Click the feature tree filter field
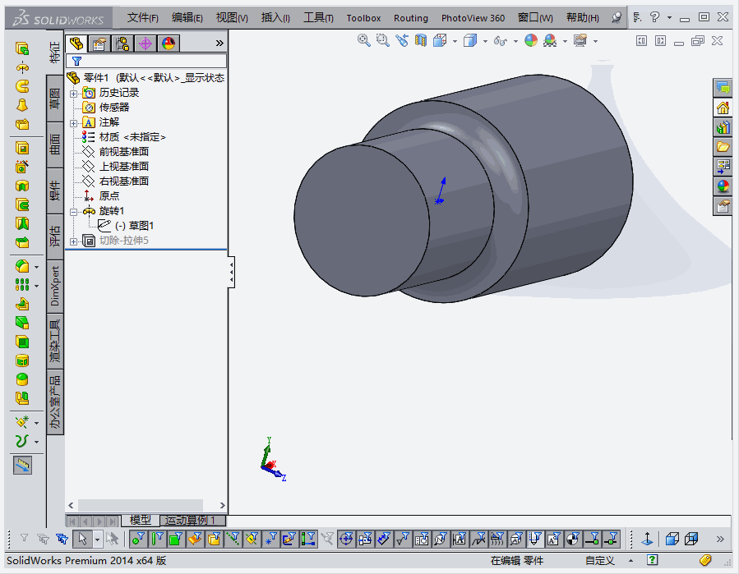This screenshot has height=574, width=739. 146,61
